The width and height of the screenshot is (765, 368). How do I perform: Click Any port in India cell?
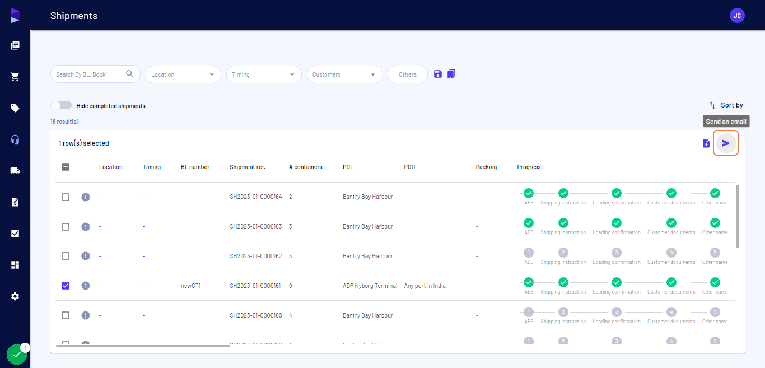[x=425, y=286]
